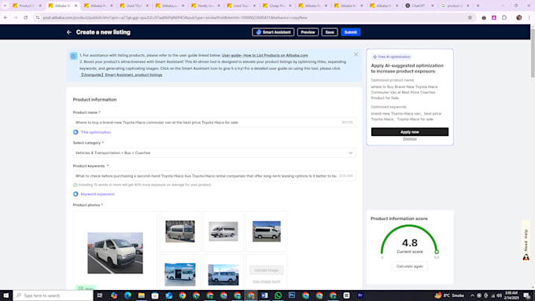This screenshot has height=301, width=535.
Task: Open the Use image bank link
Action: 267,281
